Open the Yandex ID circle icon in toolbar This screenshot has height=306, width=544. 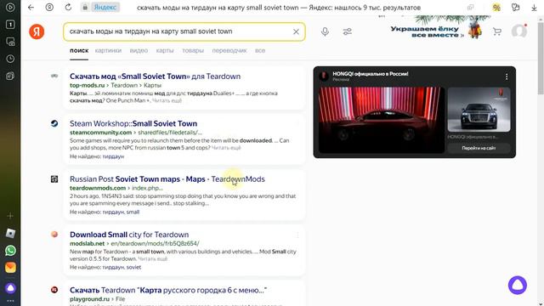pos(49,8)
